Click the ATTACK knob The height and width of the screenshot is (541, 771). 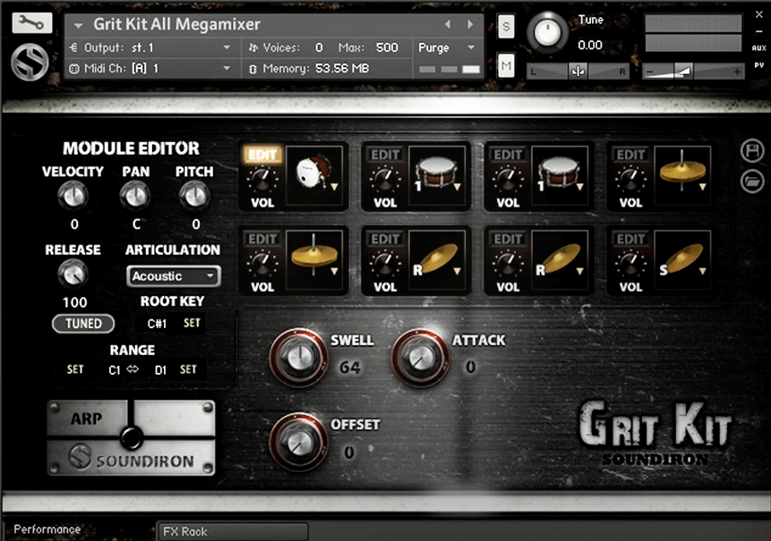(x=420, y=358)
